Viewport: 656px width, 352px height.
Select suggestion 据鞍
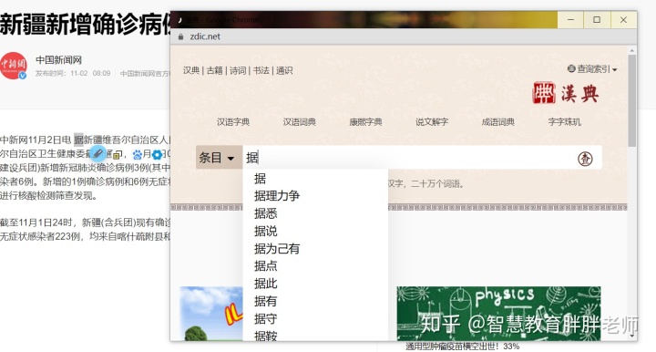tap(315, 335)
